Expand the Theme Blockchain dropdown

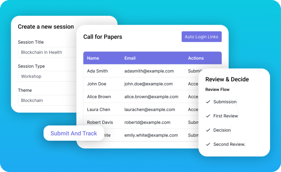pyautogui.click(x=47, y=101)
